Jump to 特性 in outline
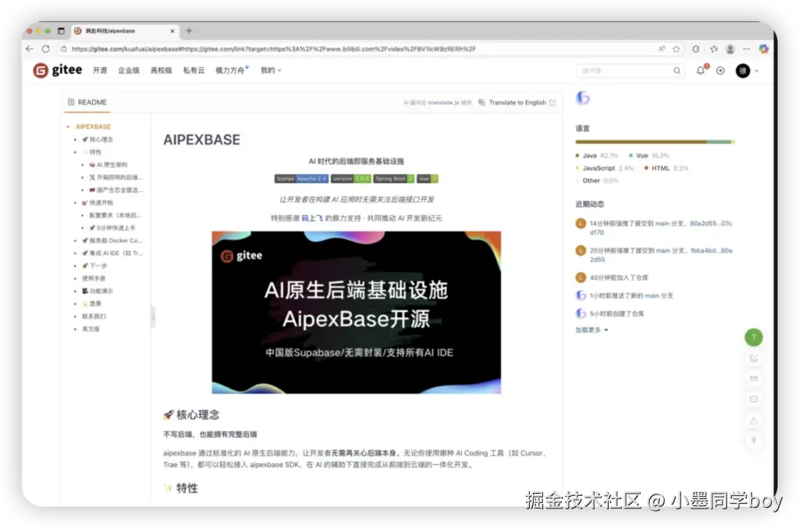This screenshot has width=799, height=528. [x=92, y=152]
